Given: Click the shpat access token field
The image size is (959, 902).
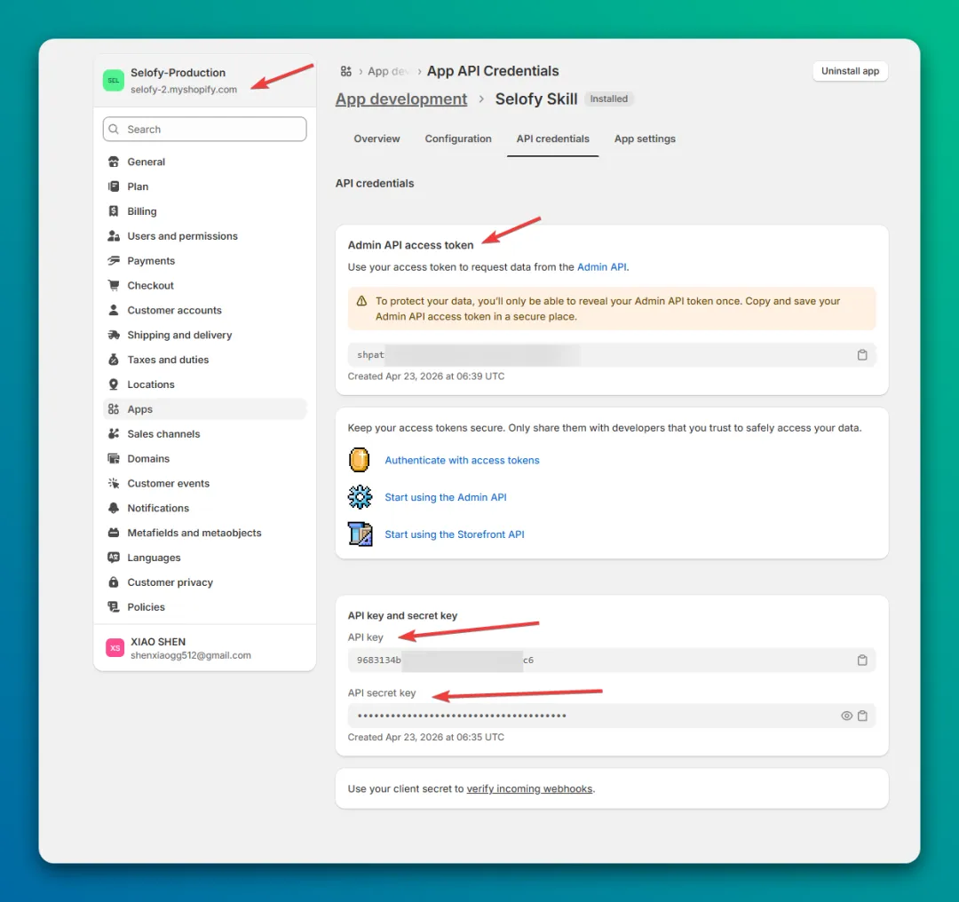Looking at the screenshot, I should (x=612, y=355).
